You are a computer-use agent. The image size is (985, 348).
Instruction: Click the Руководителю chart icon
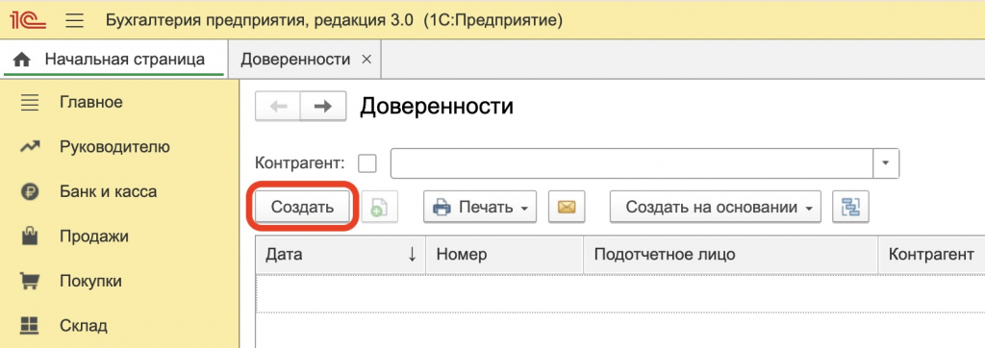pyautogui.click(x=30, y=147)
